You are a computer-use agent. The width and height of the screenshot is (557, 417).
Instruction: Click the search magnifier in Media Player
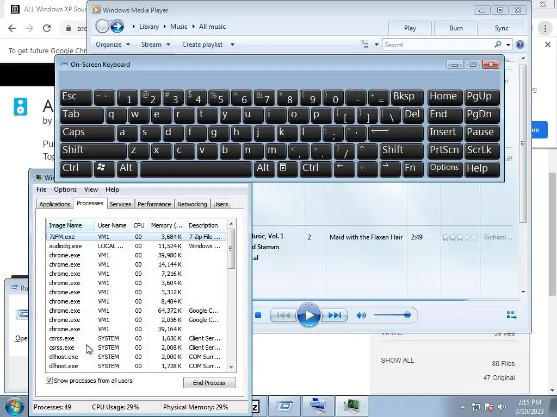[x=498, y=45]
